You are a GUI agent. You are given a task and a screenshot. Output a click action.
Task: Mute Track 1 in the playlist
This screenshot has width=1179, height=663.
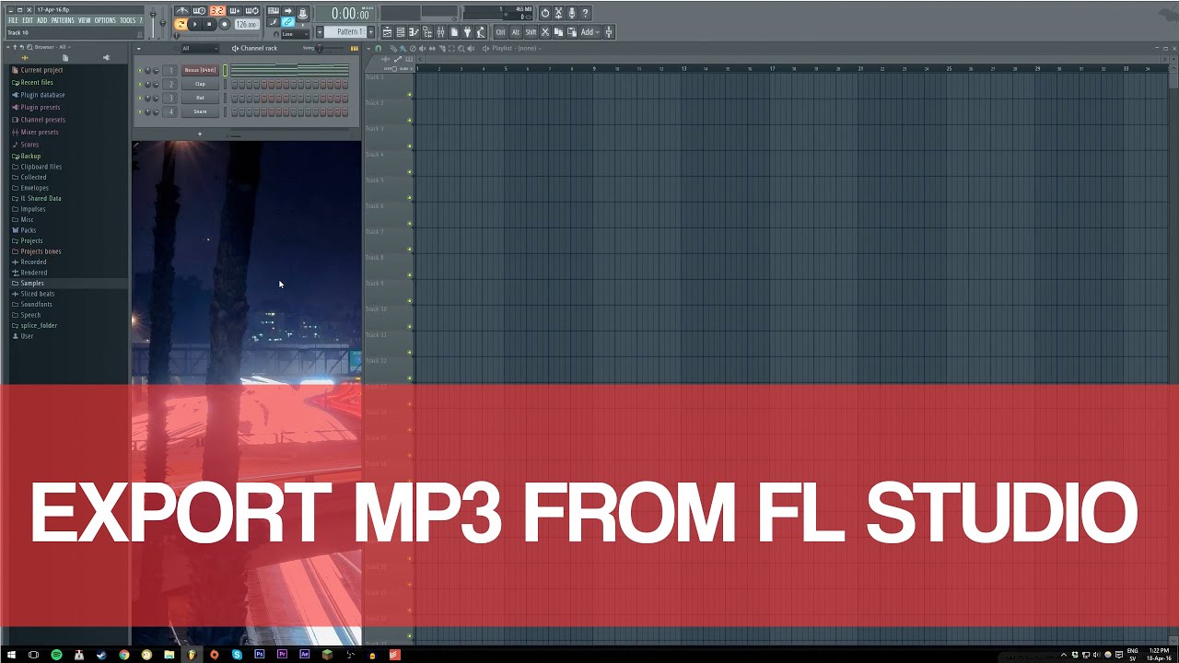[410, 95]
